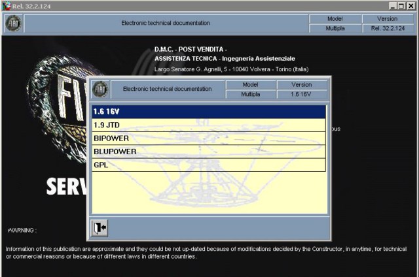The width and height of the screenshot is (419, 277).
Task: Click the Rel. 32.2.124 cell in main header
Action: [388, 29]
